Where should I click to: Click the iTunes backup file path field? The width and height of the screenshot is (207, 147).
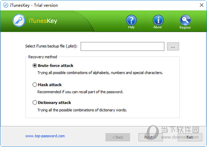122,46
